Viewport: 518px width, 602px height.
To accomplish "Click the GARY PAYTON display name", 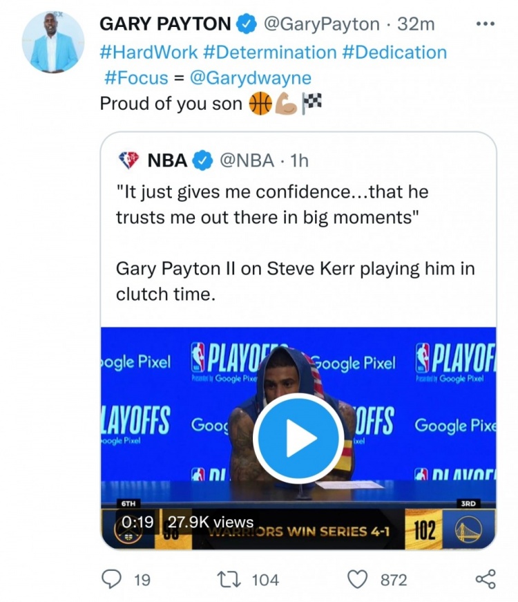I will (x=165, y=24).
